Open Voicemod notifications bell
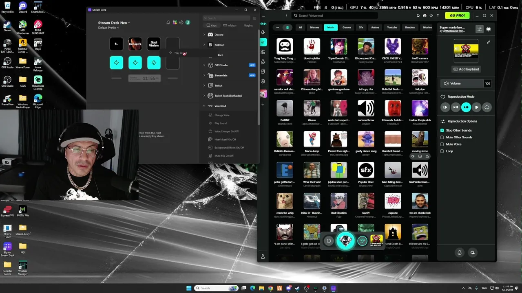 click(418, 15)
